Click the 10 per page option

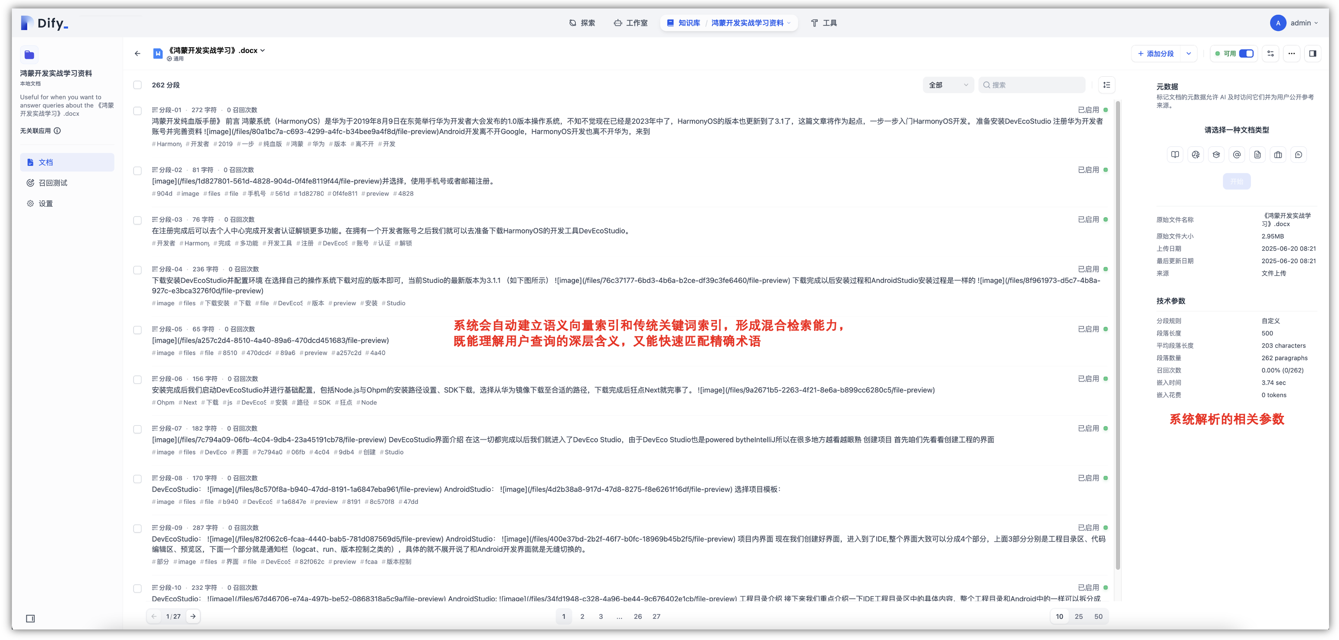click(1059, 616)
